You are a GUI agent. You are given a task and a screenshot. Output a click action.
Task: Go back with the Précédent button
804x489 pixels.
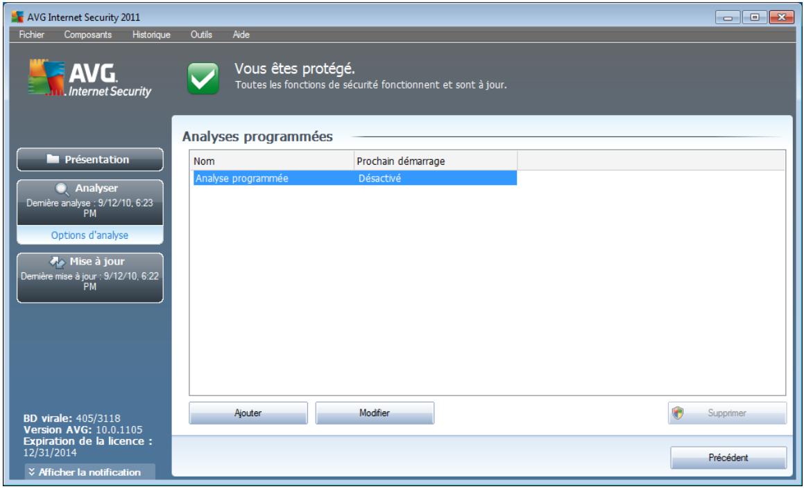728,457
